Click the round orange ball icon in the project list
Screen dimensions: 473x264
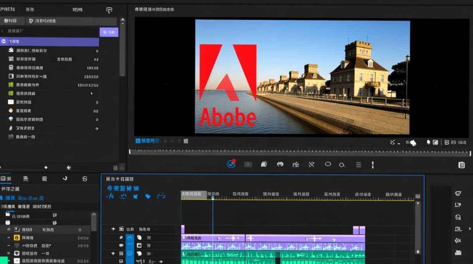coord(11,111)
